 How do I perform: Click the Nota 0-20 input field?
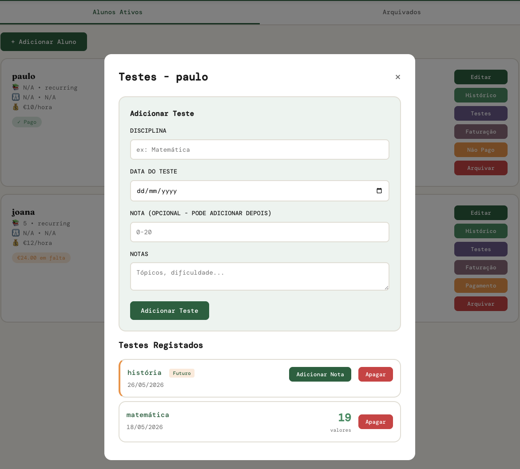pyautogui.click(x=259, y=232)
